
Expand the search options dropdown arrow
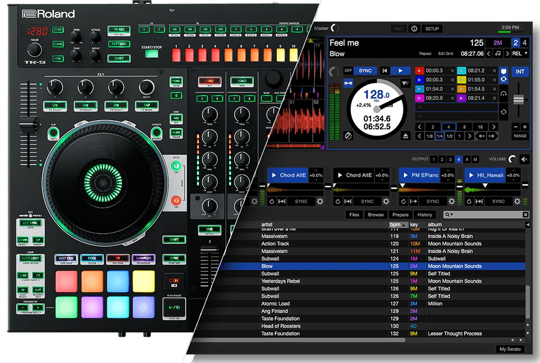tap(451, 215)
